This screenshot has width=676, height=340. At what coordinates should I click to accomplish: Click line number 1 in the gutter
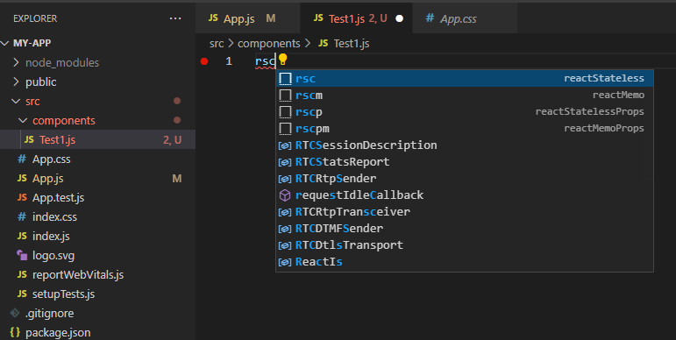[229, 61]
